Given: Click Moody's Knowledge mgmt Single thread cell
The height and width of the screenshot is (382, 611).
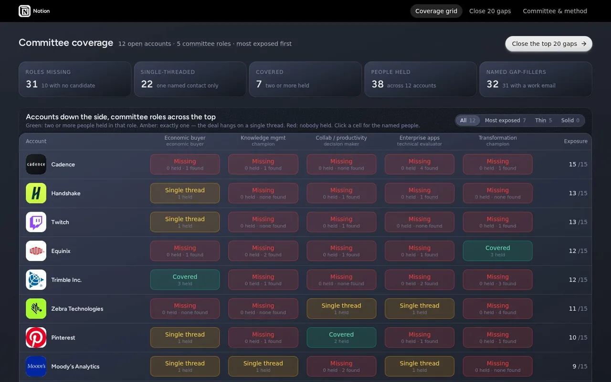Looking at the screenshot, I should [263, 366].
